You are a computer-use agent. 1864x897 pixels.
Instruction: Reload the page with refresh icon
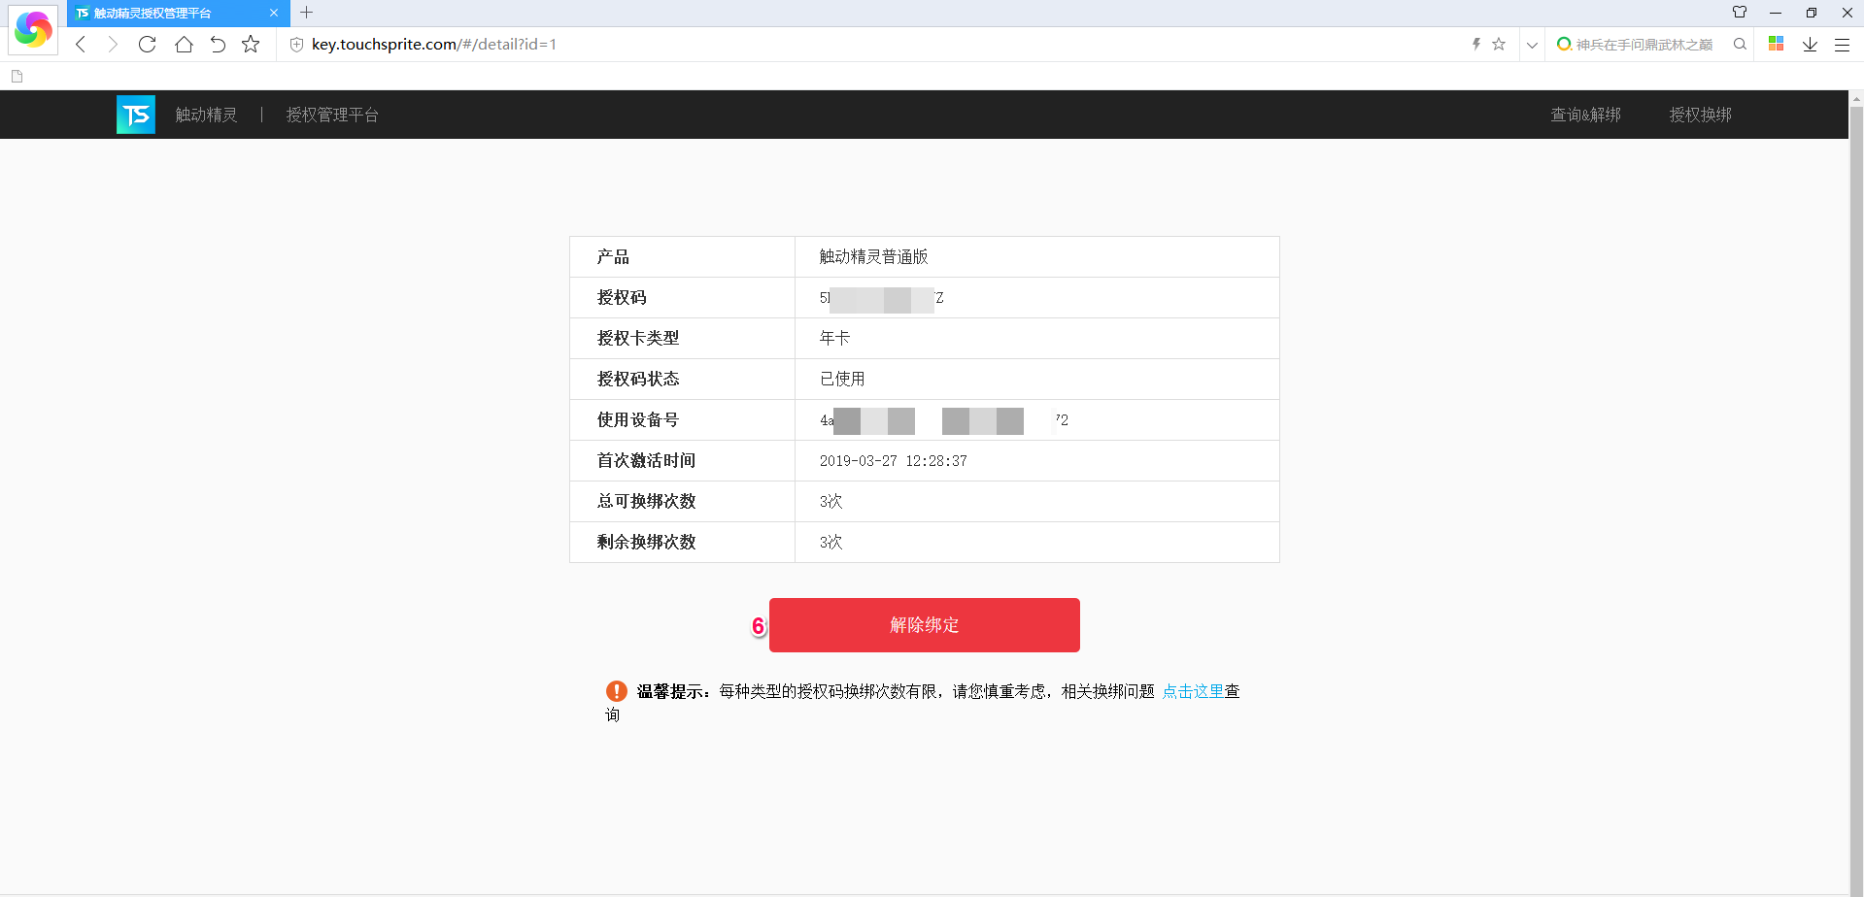coord(148,45)
